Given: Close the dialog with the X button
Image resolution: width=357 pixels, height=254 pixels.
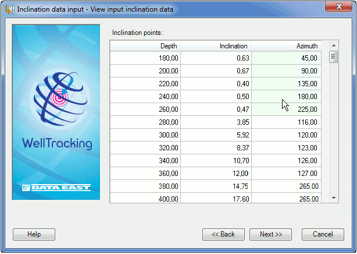Looking at the screenshot, I should coord(339,6).
